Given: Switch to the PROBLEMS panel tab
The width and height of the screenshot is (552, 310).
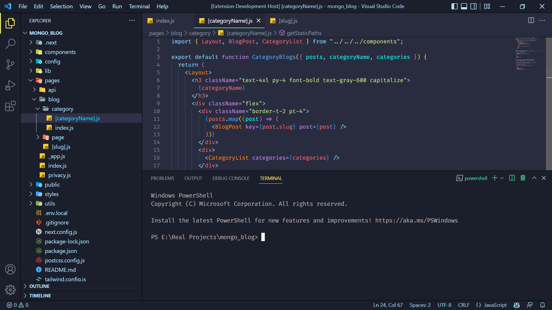Looking at the screenshot, I should click(x=162, y=178).
